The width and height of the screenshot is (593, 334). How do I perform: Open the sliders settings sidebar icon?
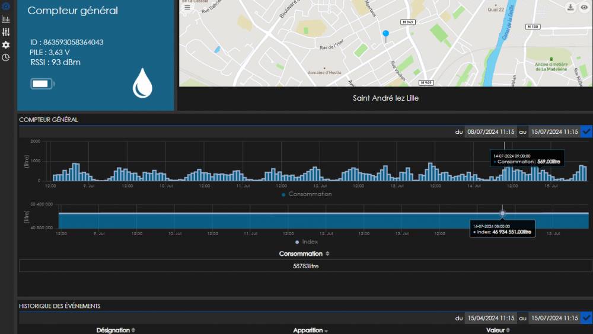tap(6, 32)
